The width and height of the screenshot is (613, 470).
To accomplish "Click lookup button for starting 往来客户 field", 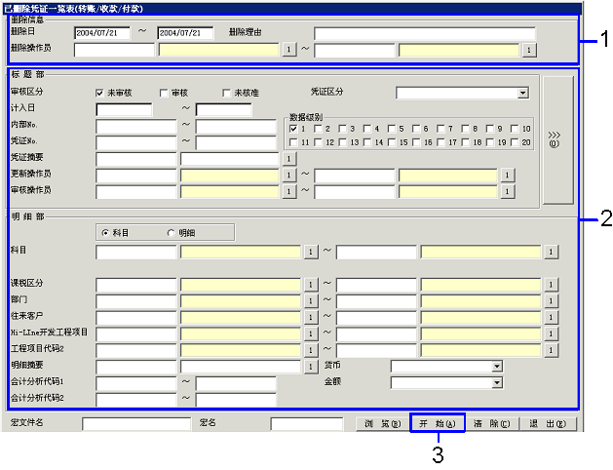I will pyautogui.click(x=310, y=317).
